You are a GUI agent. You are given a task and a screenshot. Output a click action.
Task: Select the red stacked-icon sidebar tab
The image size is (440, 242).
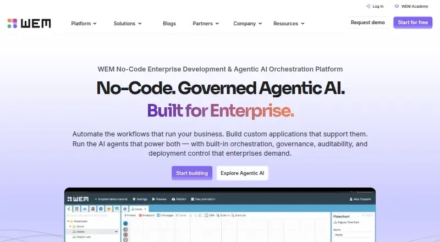92,209
